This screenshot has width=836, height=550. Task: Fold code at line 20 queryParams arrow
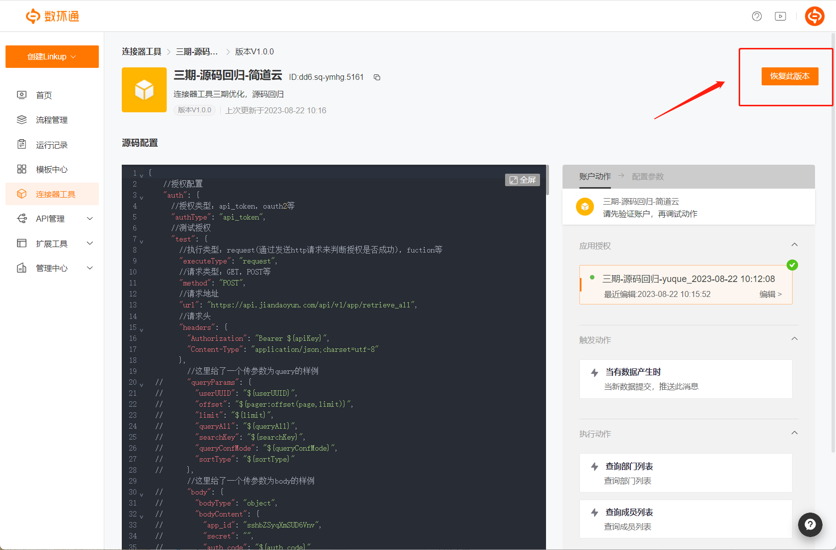point(142,385)
